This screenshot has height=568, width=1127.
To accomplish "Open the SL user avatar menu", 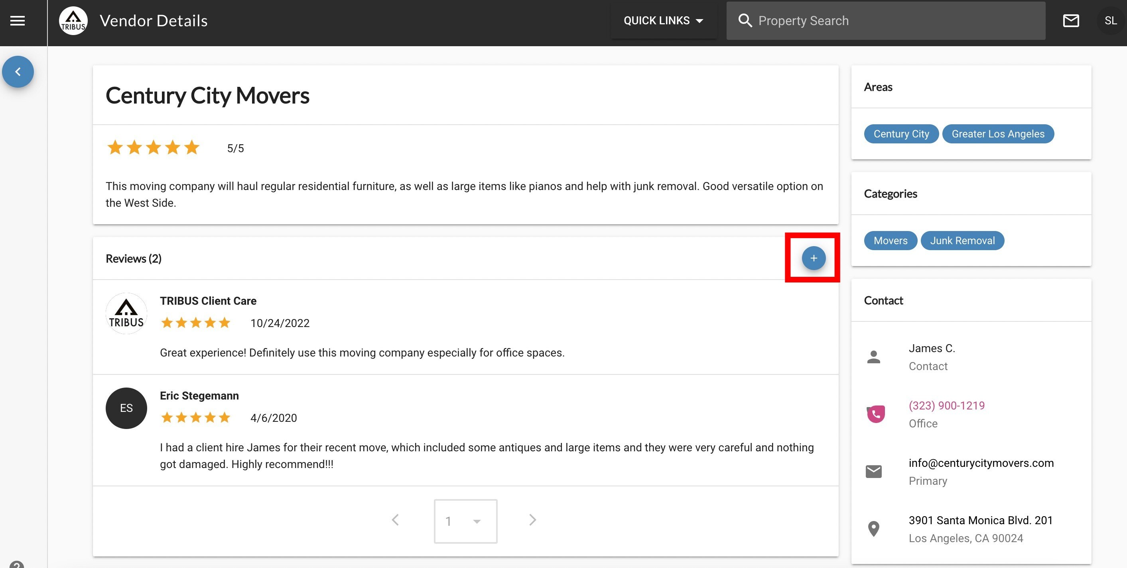I will [x=1110, y=21].
